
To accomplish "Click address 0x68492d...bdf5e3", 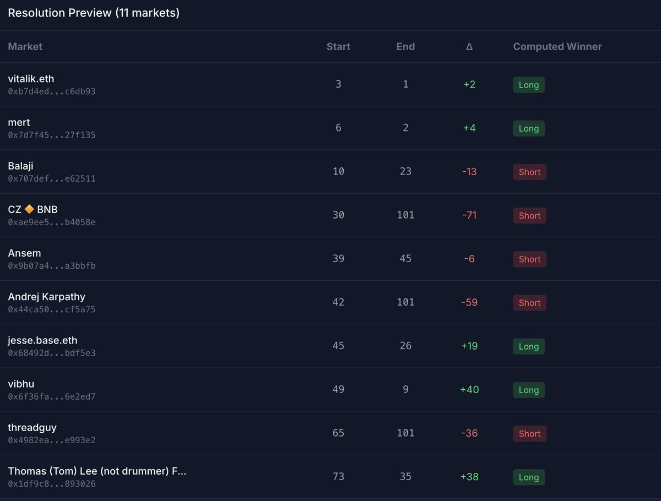I will tap(52, 353).
